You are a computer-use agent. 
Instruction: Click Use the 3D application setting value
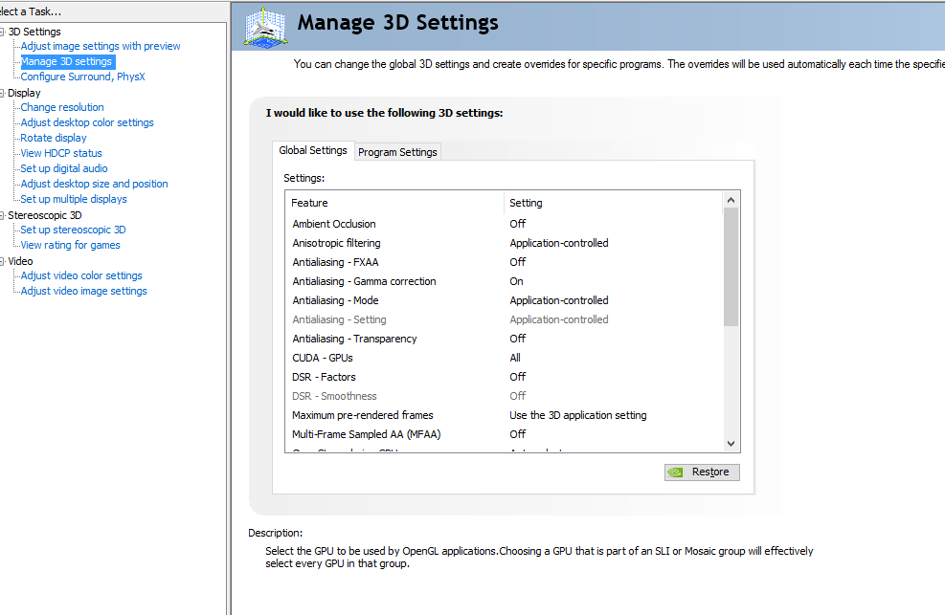pyautogui.click(x=578, y=415)
